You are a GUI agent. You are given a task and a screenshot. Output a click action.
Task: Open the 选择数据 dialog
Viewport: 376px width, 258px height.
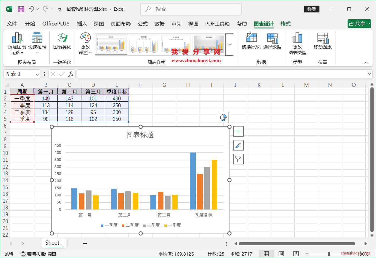pyautogui.click(x=272, y=43)
